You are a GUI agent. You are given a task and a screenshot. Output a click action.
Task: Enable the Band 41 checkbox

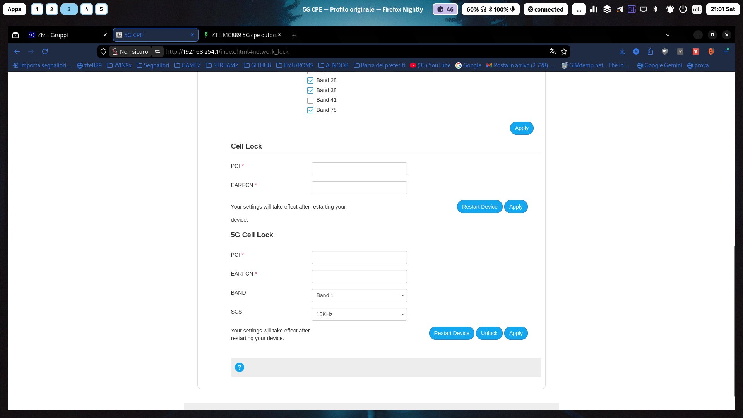[x=310, y=100]
